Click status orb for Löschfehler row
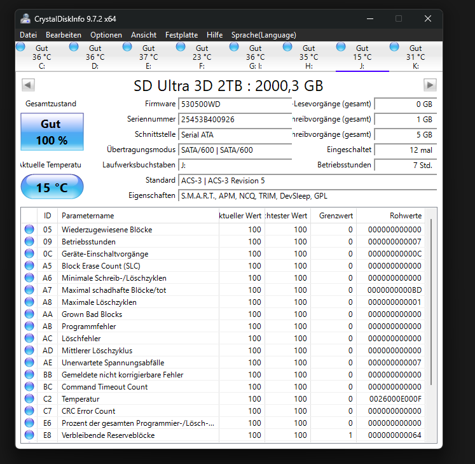 29,338
